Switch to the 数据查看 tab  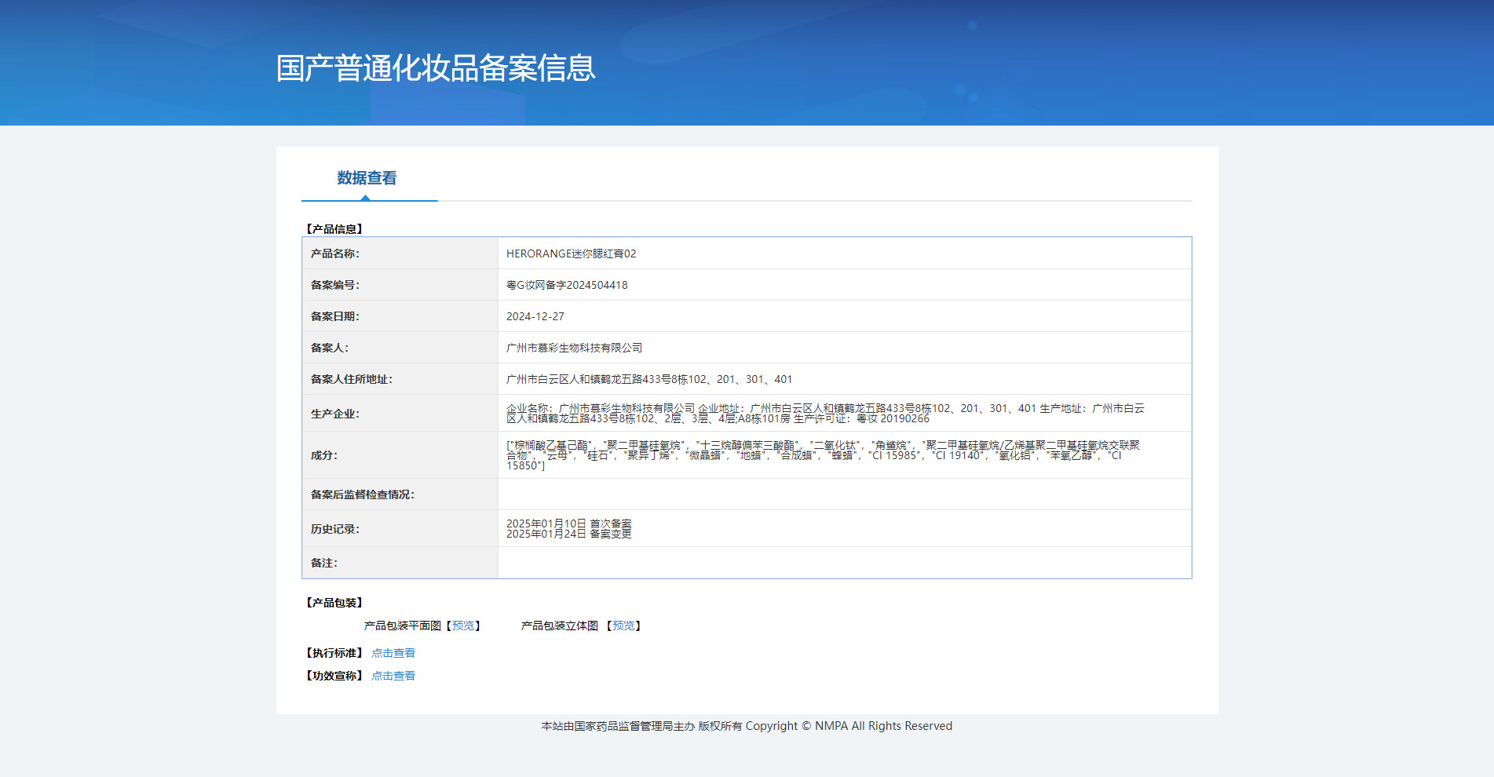(367, 178)
